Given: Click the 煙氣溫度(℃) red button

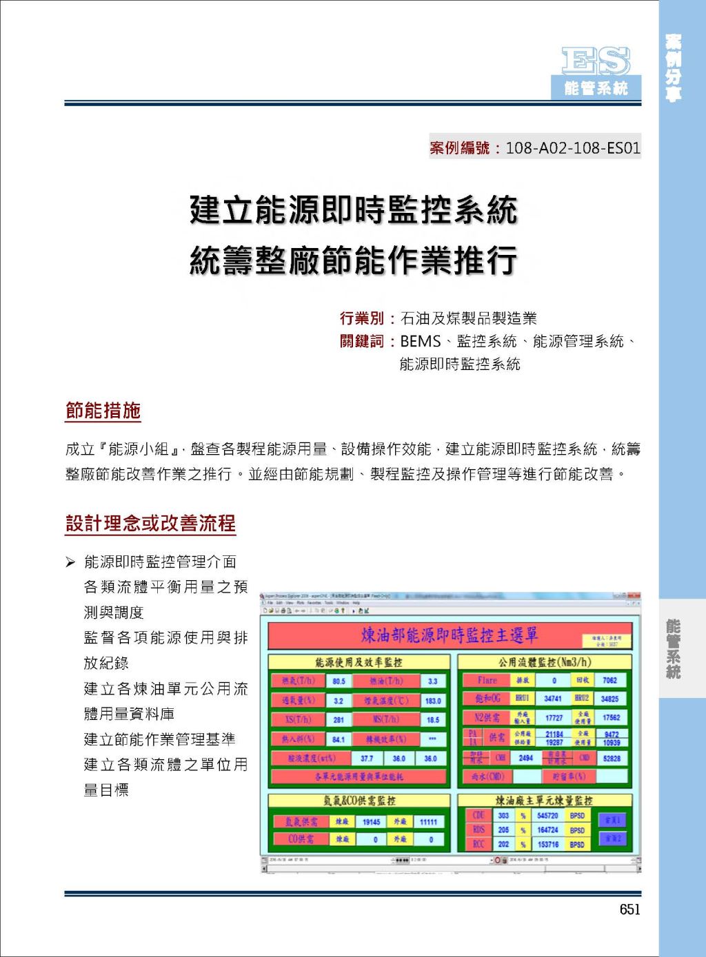Looking at the screenshot, I should tap(386, 700).
